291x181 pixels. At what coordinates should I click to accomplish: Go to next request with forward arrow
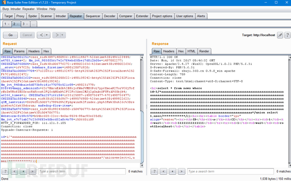pyautogui.click(x=57, y=35)
